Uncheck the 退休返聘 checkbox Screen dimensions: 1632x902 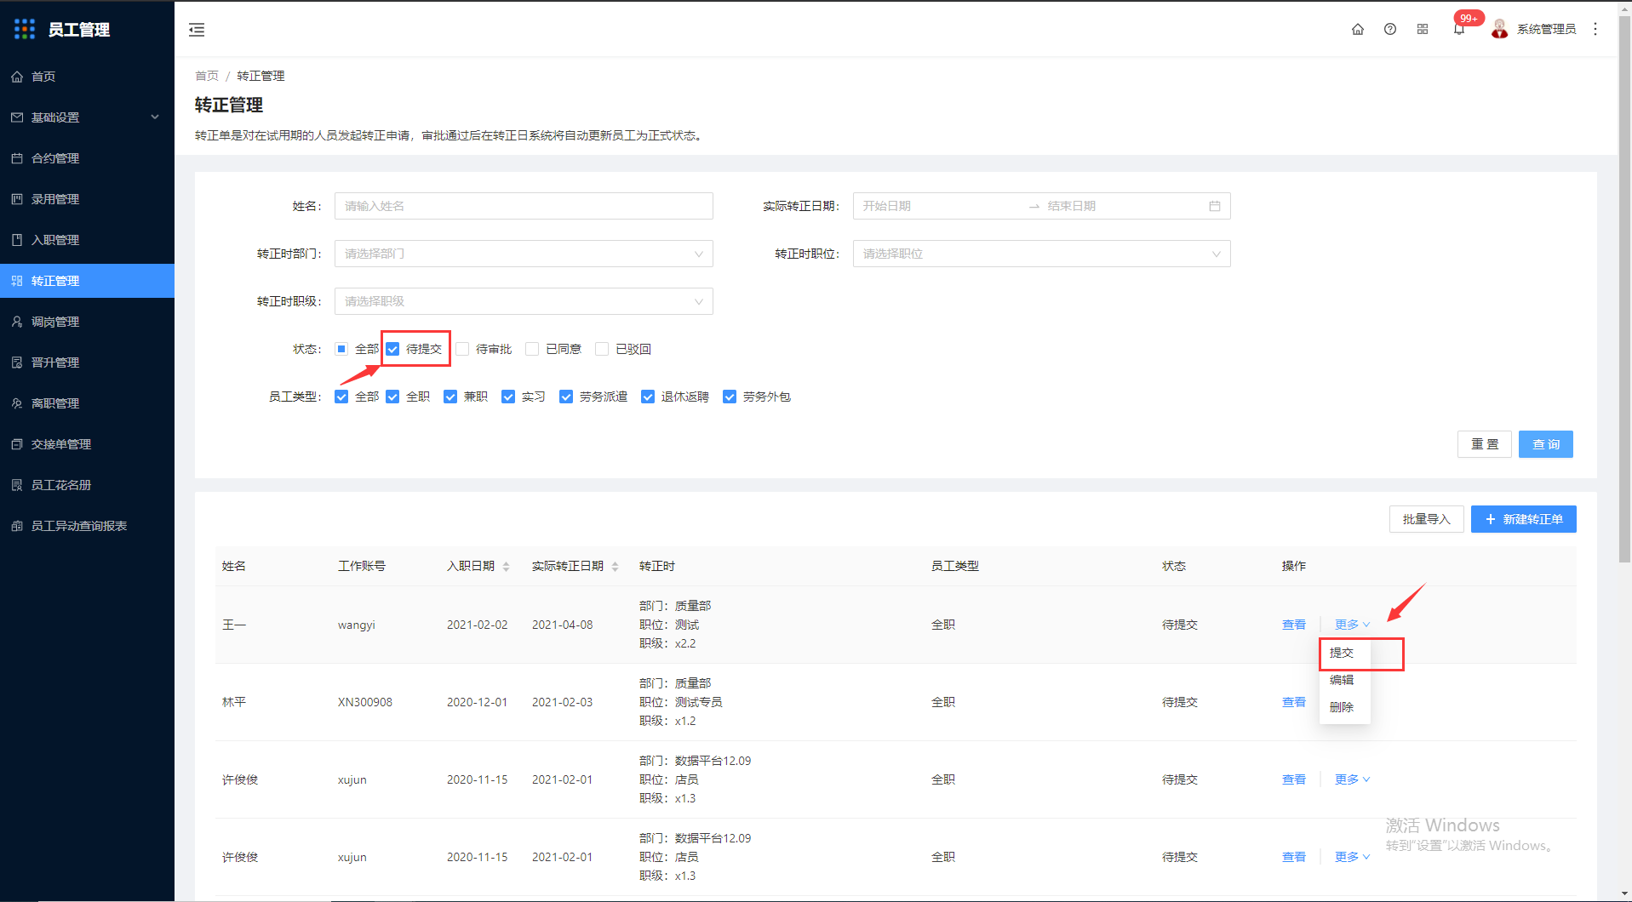pos(648,397)
